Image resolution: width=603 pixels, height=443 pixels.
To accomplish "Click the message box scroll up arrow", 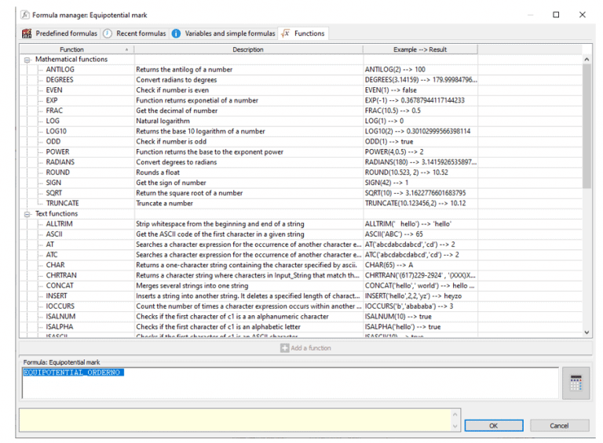I will [x=455, y=414].
